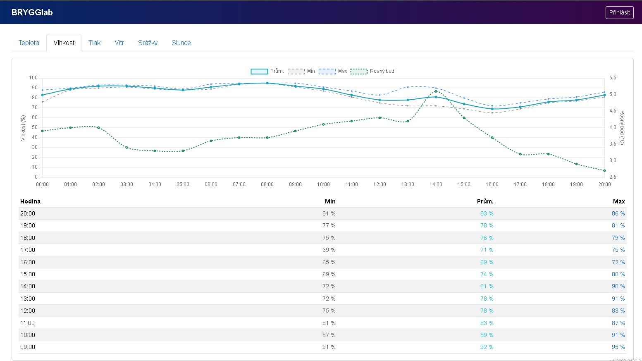Screen dimensions: 642x361
Task: Click the 72 % min value at 13:00
Action: (x=329, y=299)
